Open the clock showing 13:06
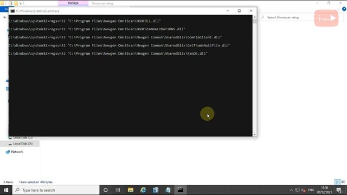 324,190
